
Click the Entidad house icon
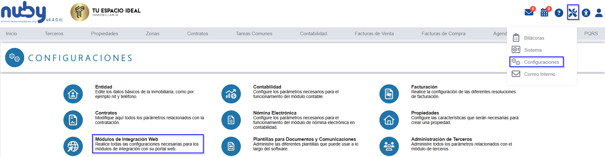73,94
